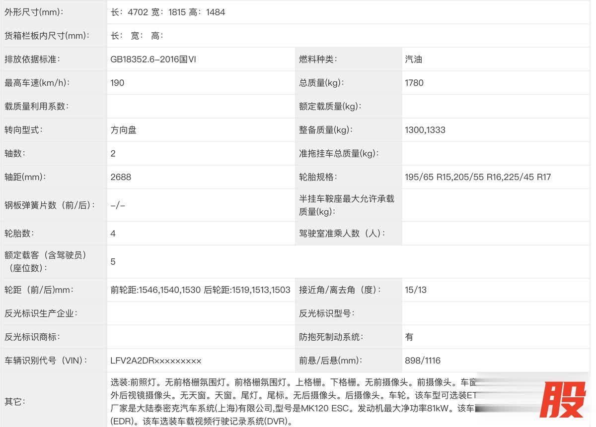Screen dimensions: 596x427
Task: Select the track width value 前轮距:1546,1540,1530
Action: pos(155,290)
